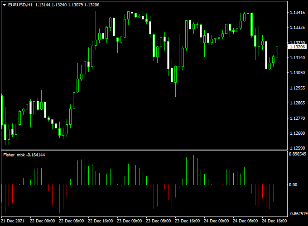Click the 24 Dec 08:00 time label
The image size is (308, 226).
click(x=245, y=221)
